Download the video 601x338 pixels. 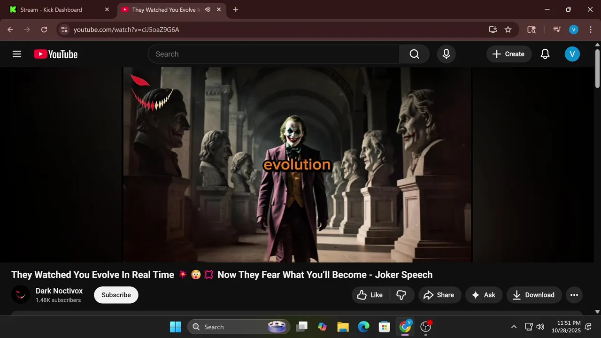tap(534, 295)
